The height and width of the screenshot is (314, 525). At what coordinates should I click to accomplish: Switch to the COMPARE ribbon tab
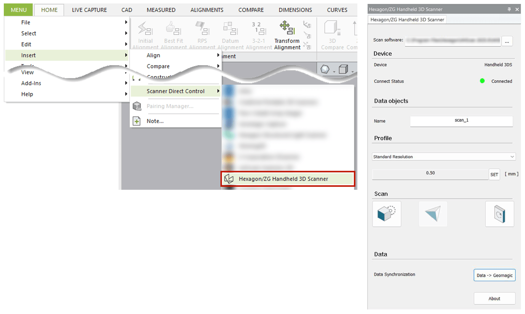click(x=251, y=10)
